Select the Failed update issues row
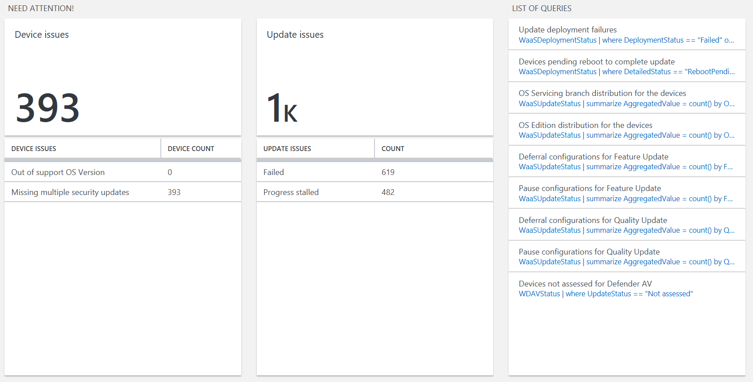 [x=375, y=172]
